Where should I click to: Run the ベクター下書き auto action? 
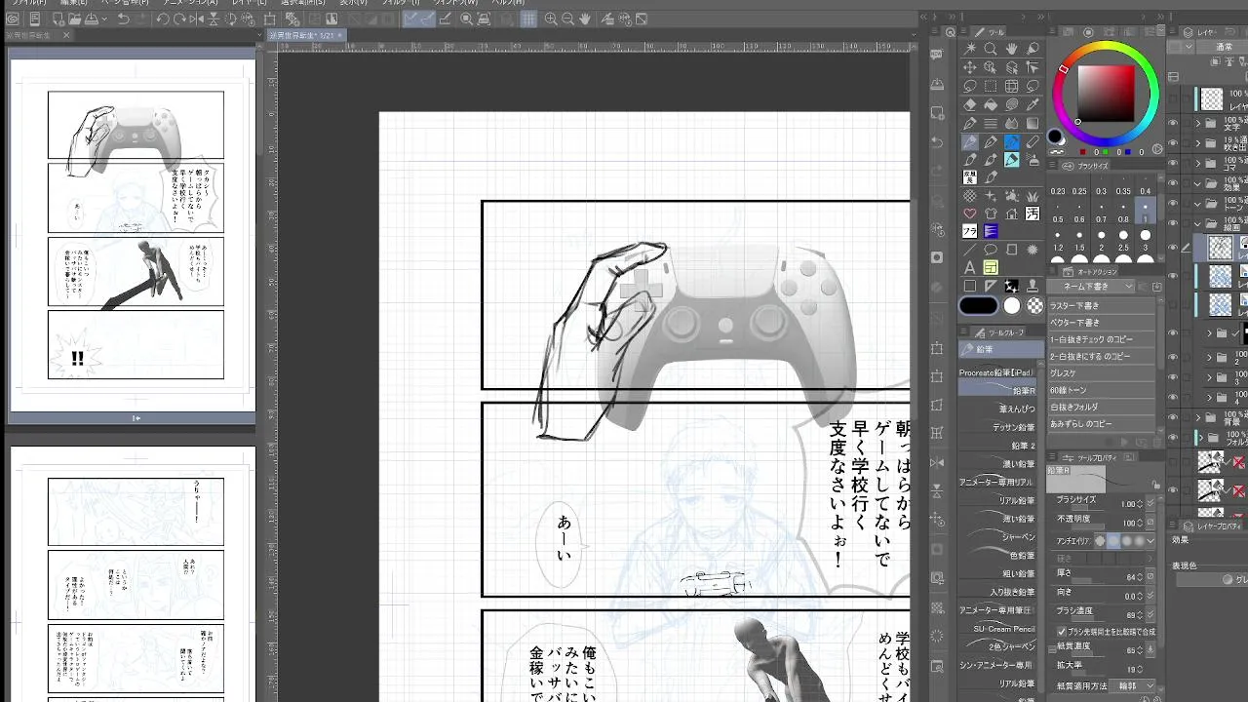(1103, 323)
